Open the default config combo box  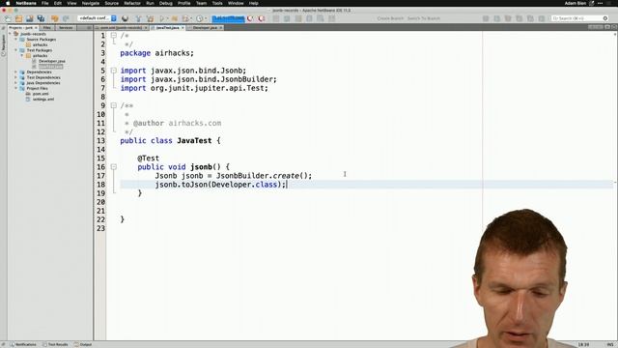click(x=97, y=18)
